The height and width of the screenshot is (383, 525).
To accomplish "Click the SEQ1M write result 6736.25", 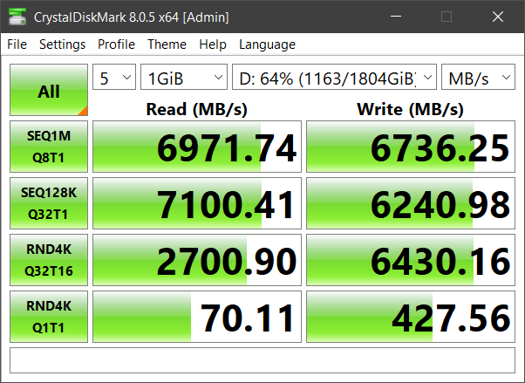I will [x=411, y=147].
